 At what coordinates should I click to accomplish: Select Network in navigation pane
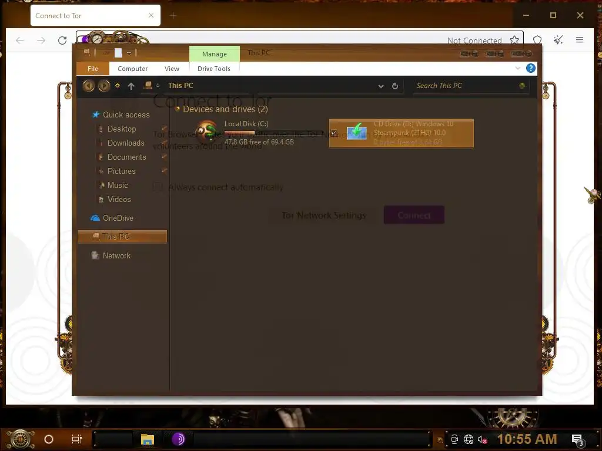(116, 256)
